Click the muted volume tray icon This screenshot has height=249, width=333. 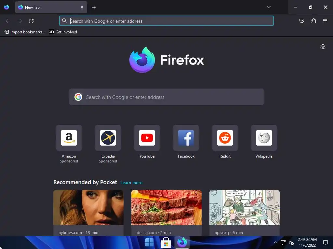pyautogui.click(x=291, y=243)
